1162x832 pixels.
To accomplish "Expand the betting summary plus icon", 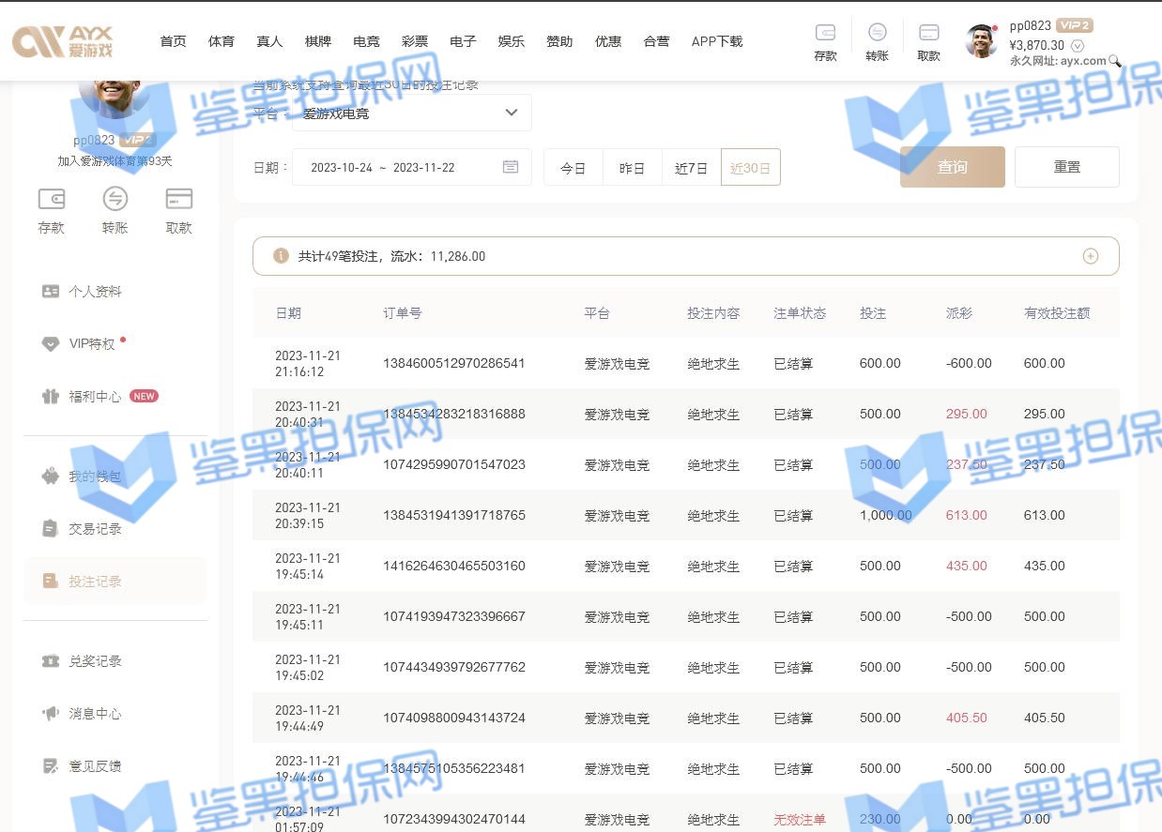I will 1090,256.
